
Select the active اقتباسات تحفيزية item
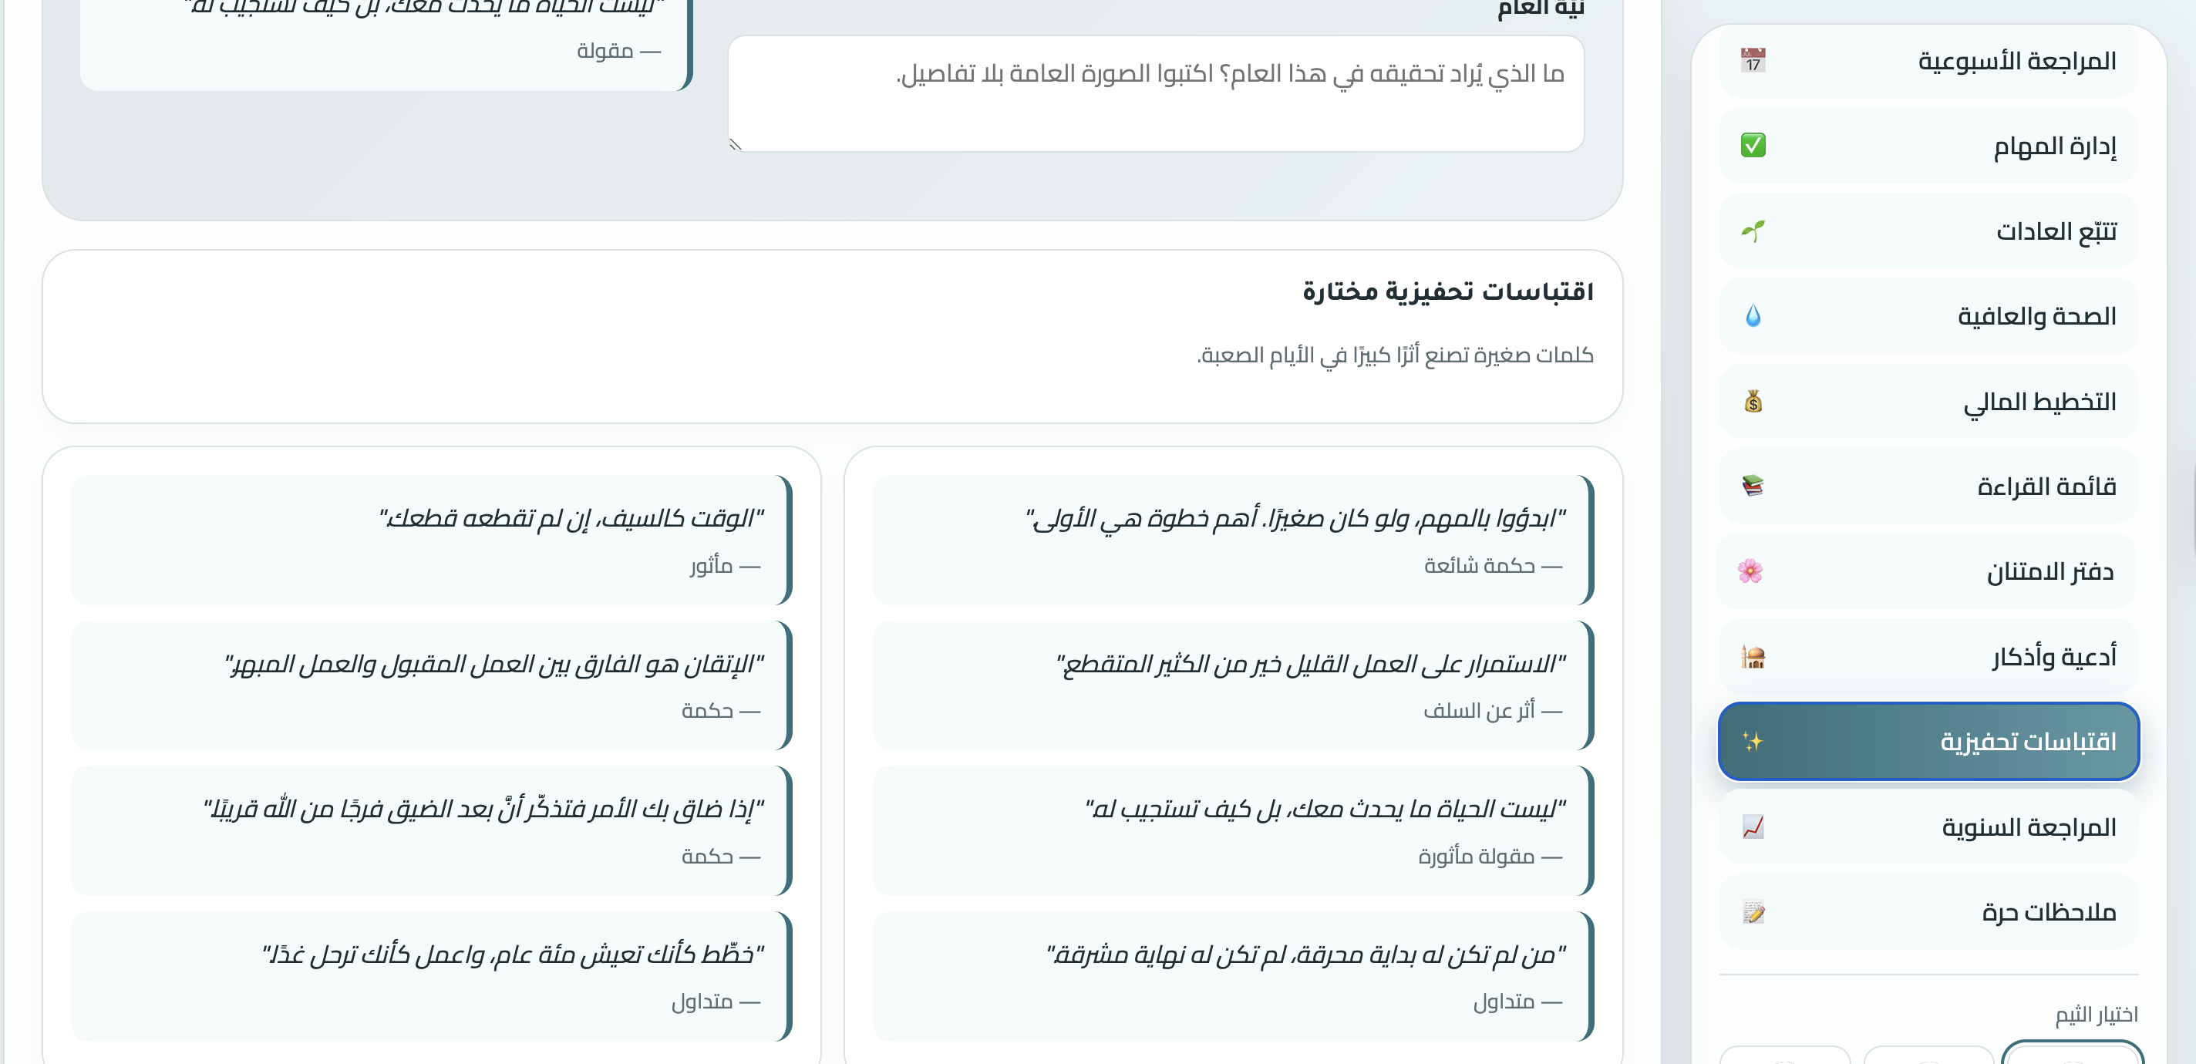[x=1928, y=742]
